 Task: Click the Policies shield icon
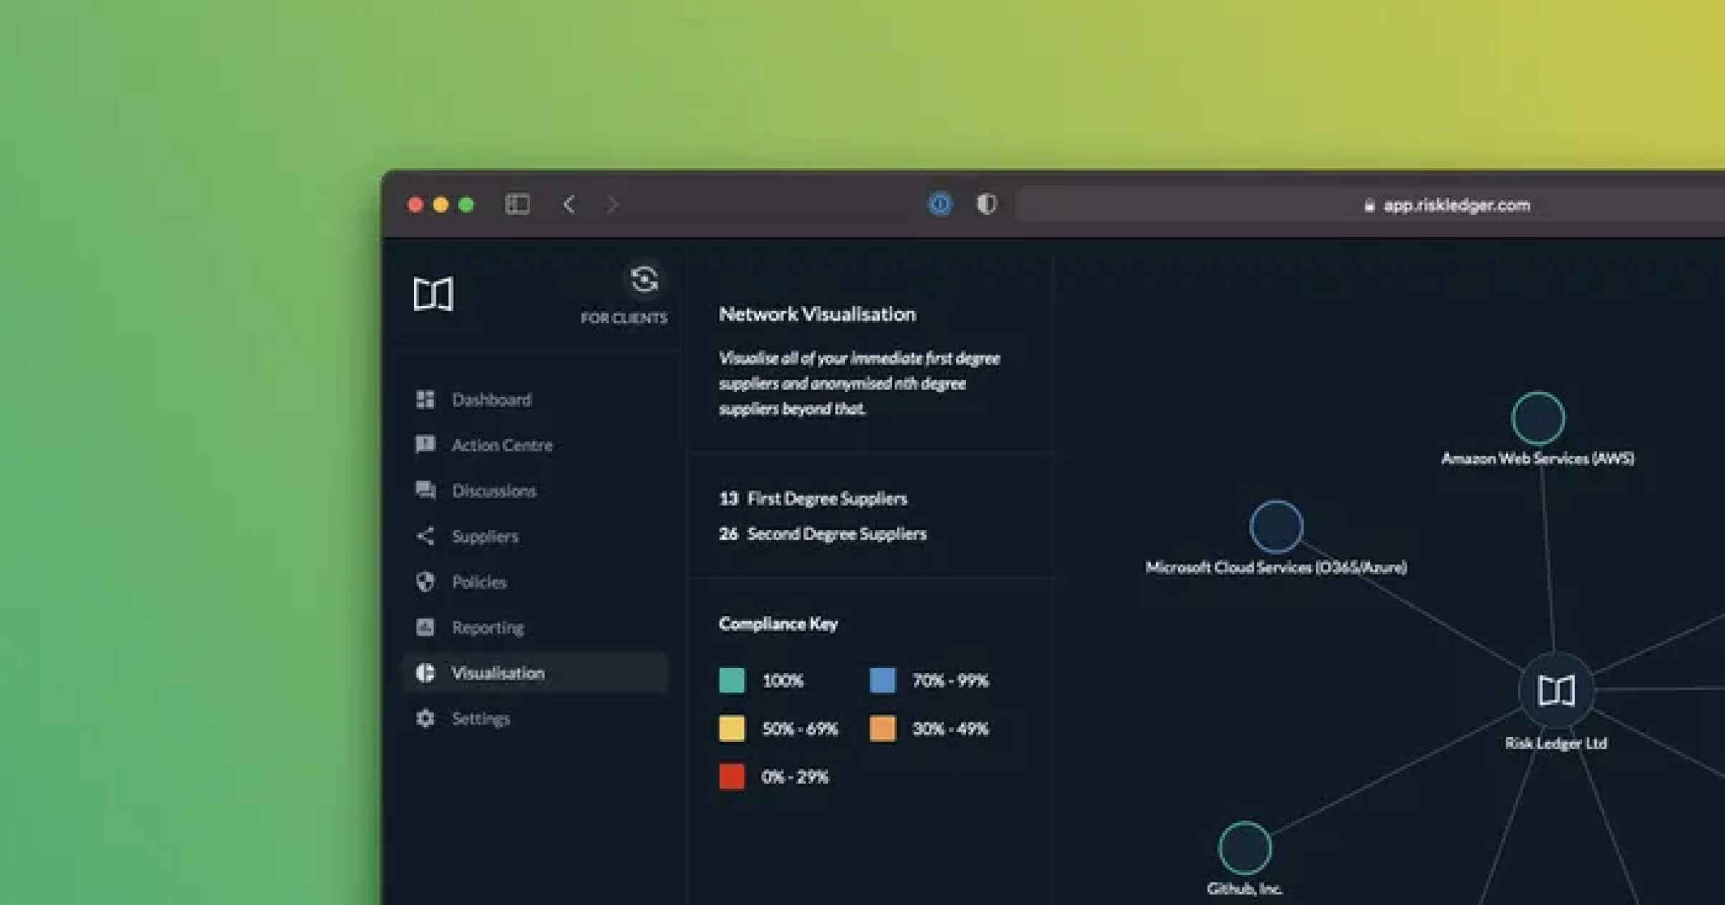(425, 582)
